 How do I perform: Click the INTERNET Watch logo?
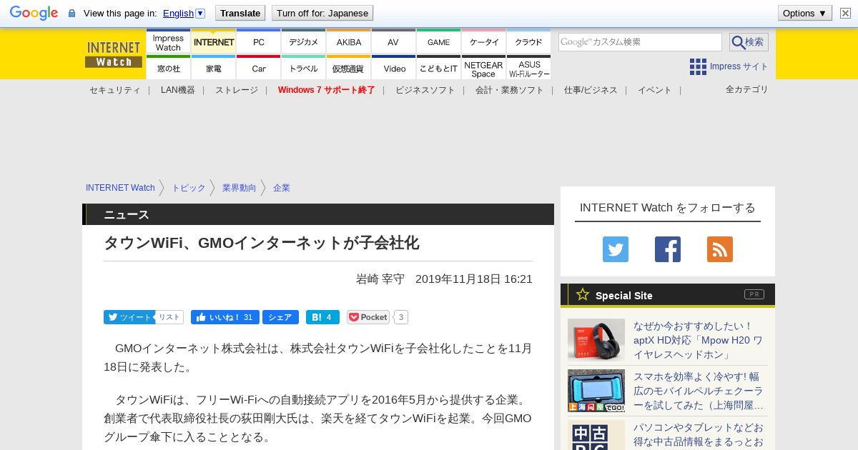(114, 54)
